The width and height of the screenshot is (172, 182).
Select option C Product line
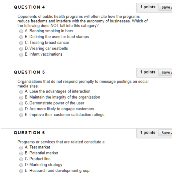point(21,159)
